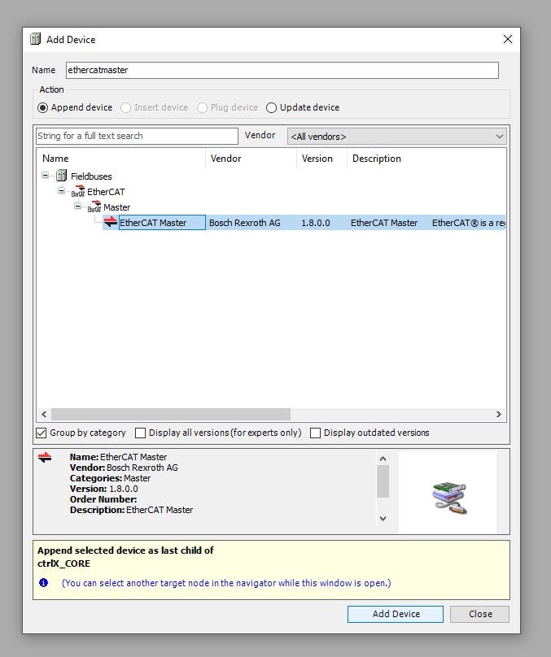Image resolution: width=551 pixels, height=657 pixels.
Task: Click the left arrow of horizontal scrollbar
Action: coord(44,414)
